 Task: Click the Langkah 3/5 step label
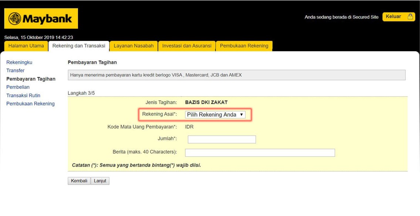[x=81, y=93]
